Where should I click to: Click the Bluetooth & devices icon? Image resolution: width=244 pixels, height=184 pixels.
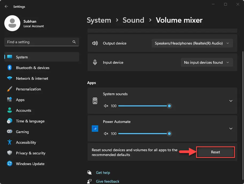pos(10,68)
